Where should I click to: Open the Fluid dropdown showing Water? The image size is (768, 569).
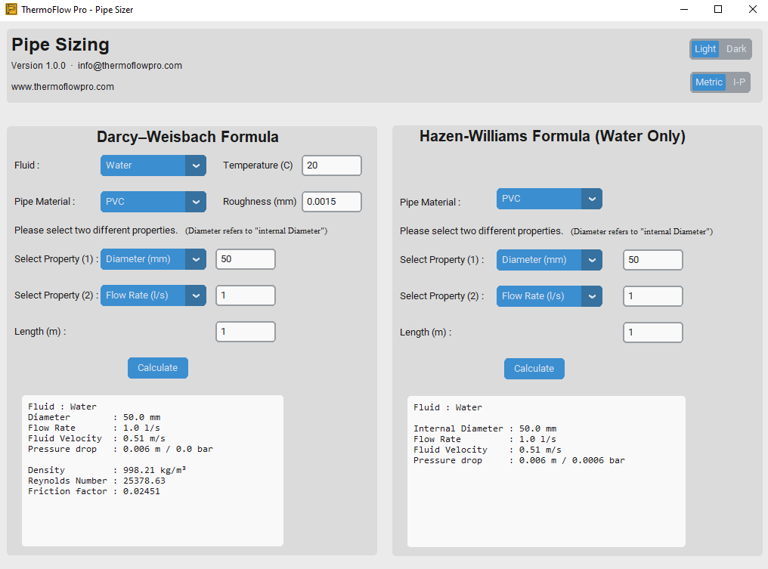pyautogui.click(x=153, y=165)
